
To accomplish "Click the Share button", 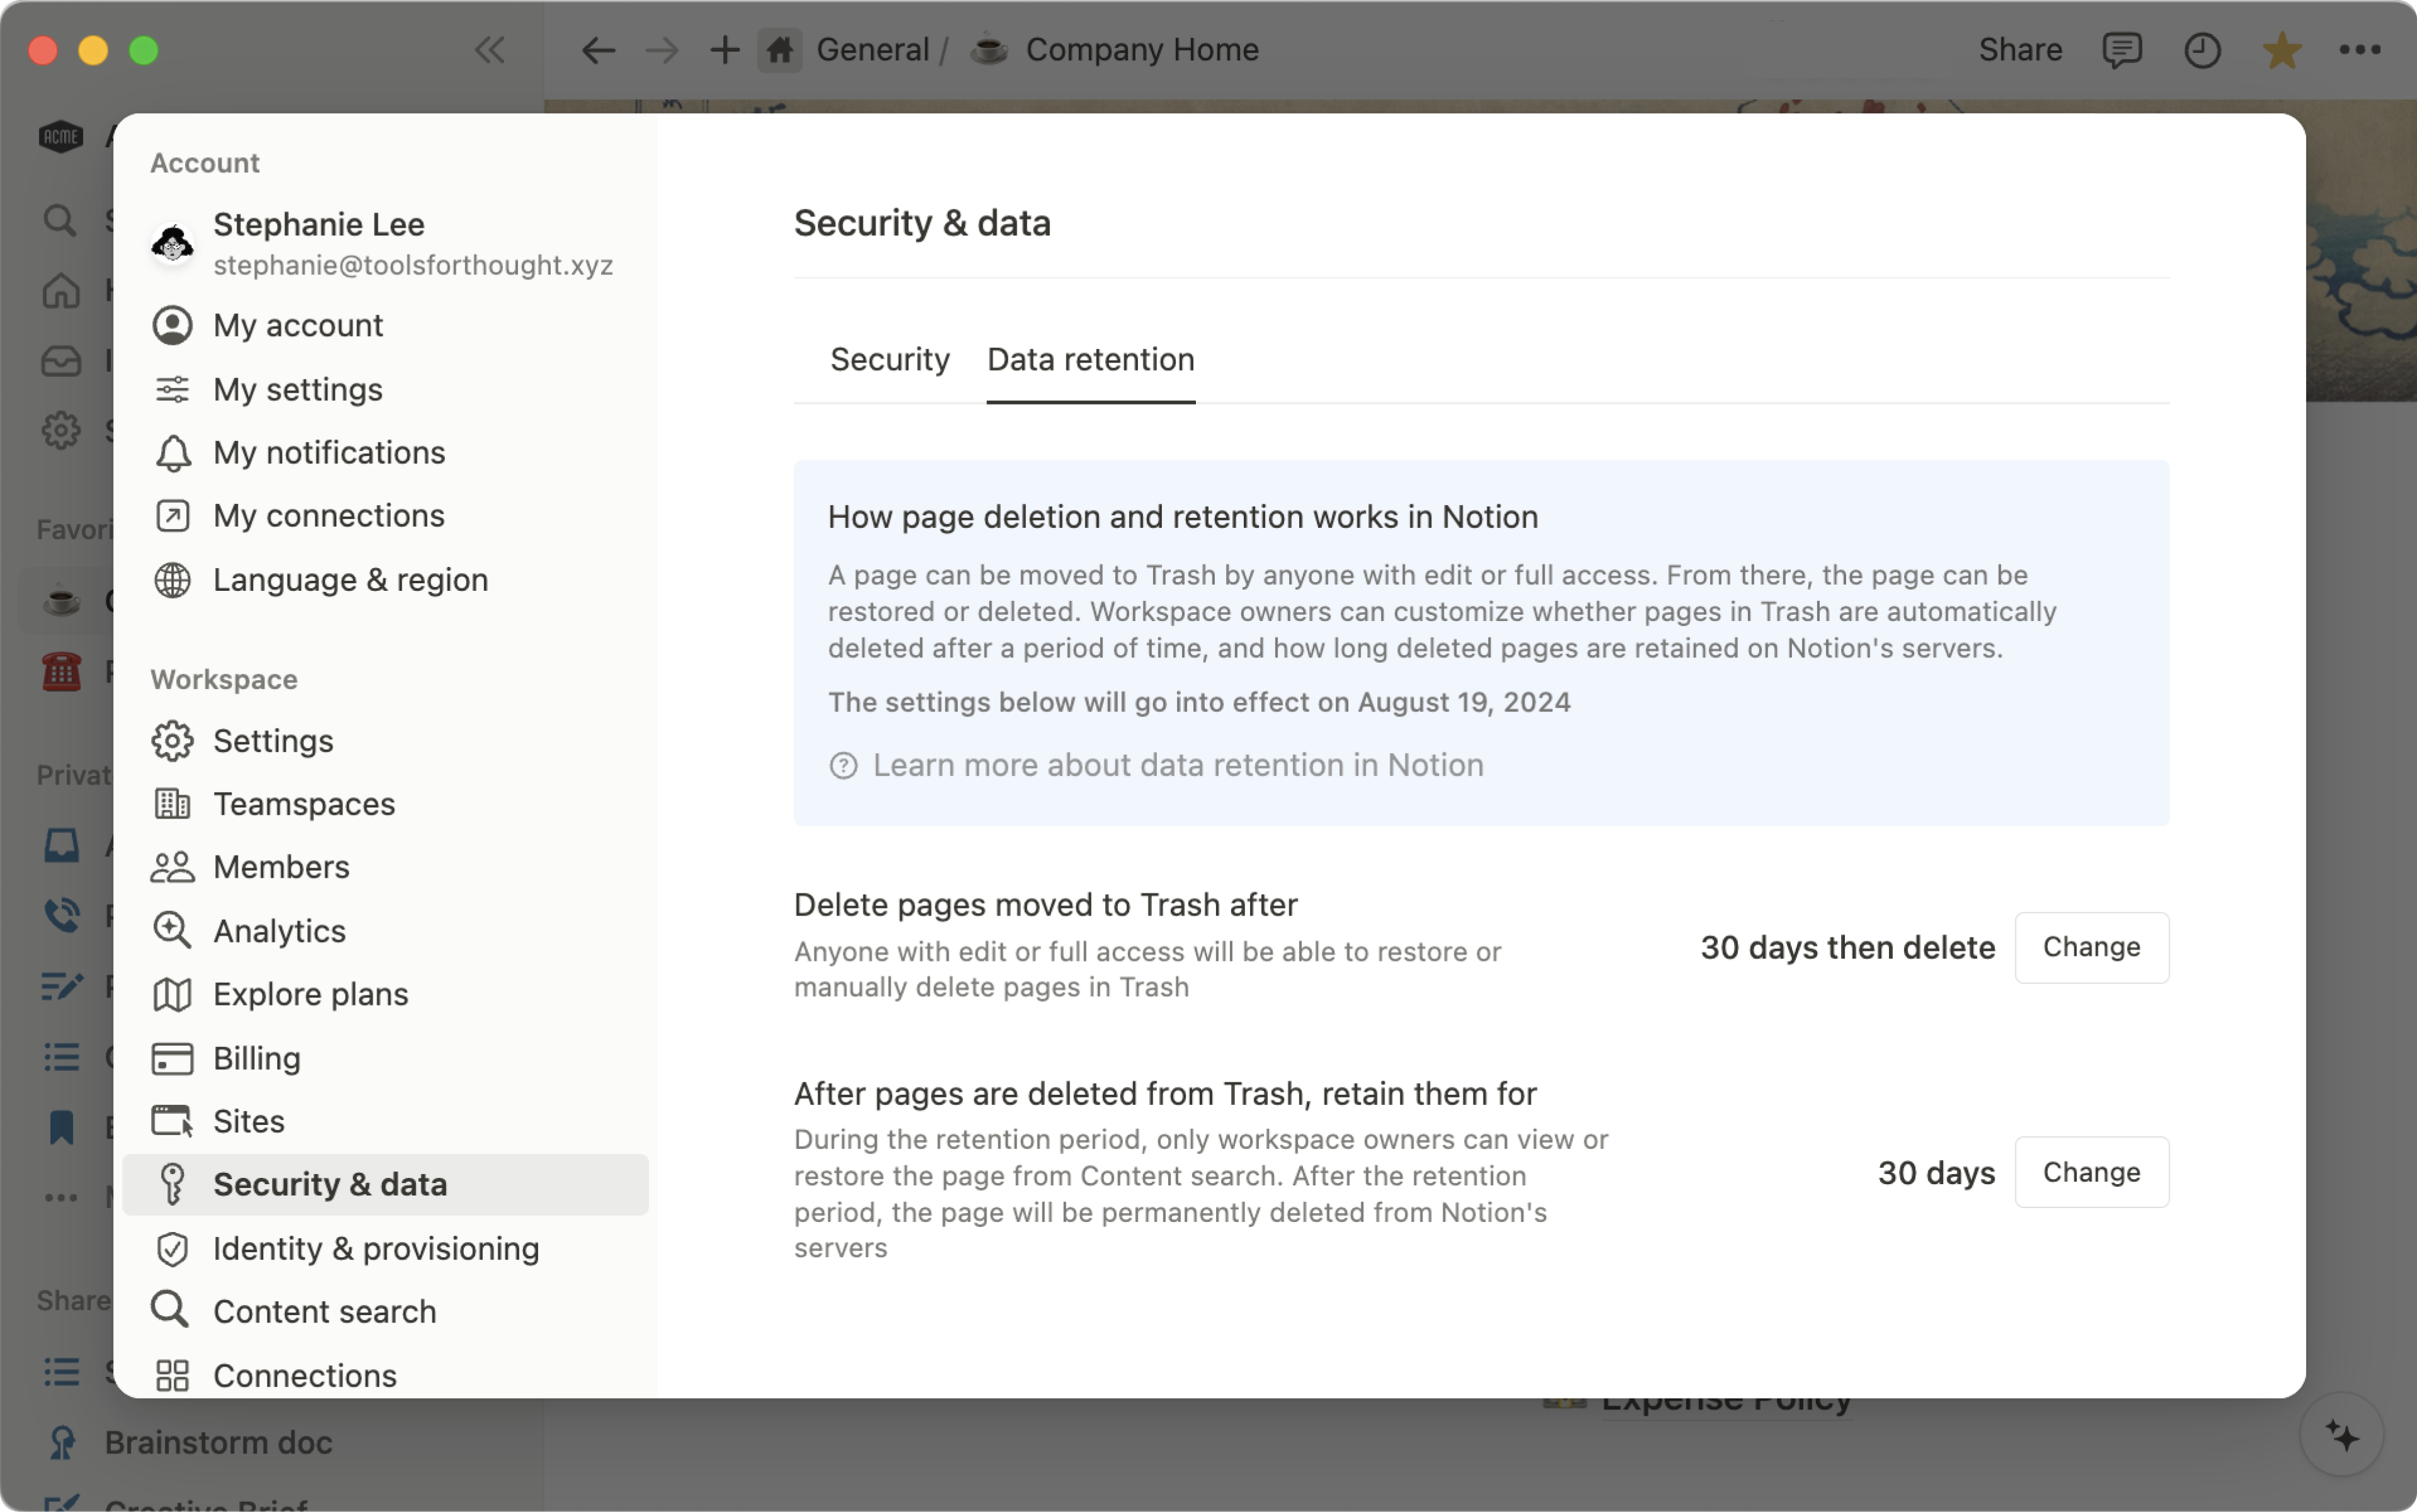I will pos(2020,50).
